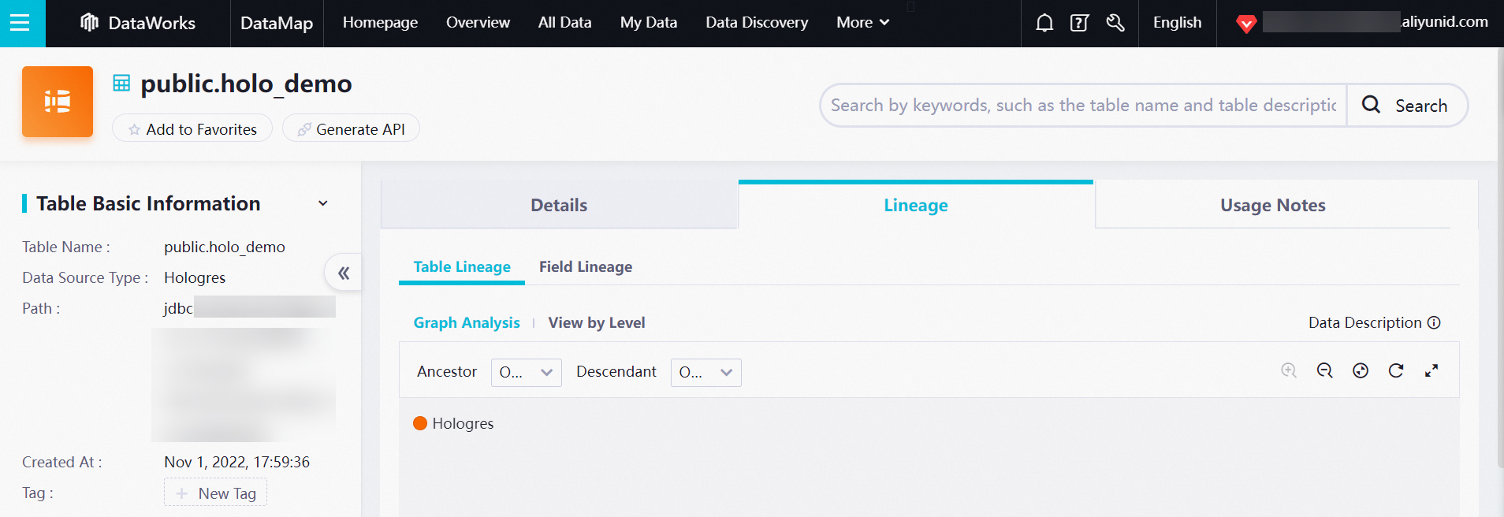The height and width of the screenshot is (517, 1504).
Task: Open Overview in navigation
Action: [478, 23]
